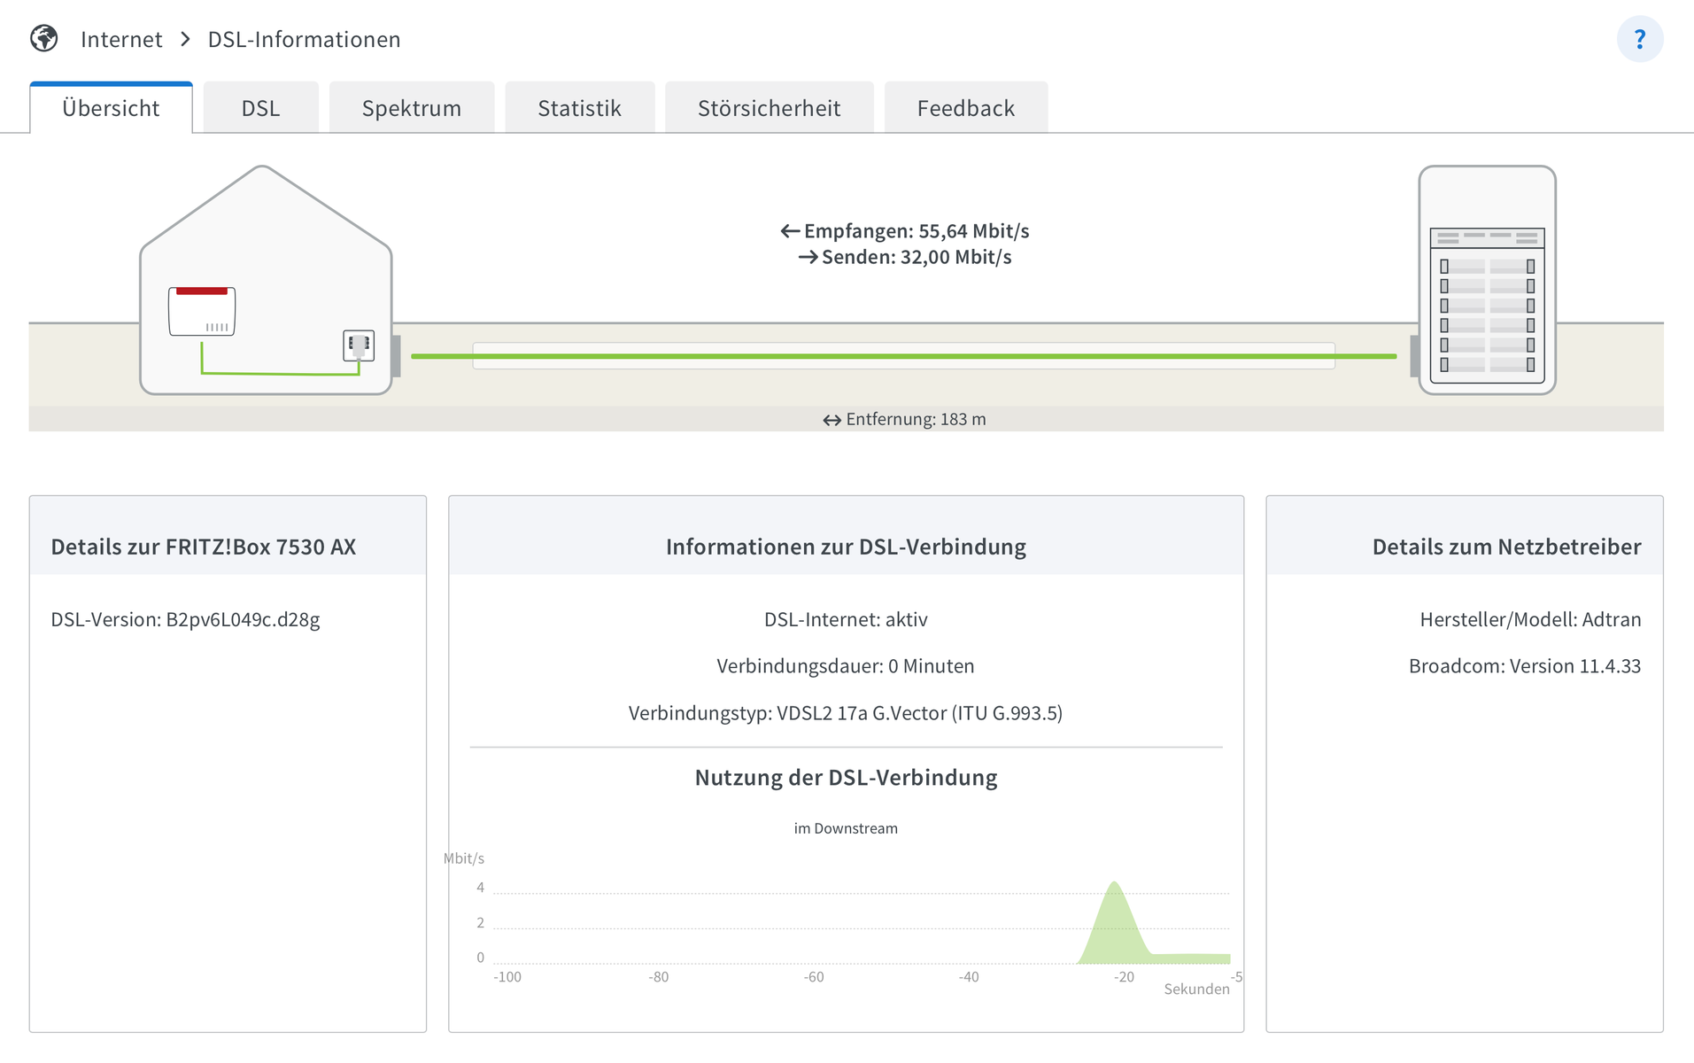Click the Internet breadcrumb link
1694x1063 pixels.
121,39
